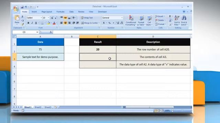Open Fill Color yellow swatch

[48, 23]
